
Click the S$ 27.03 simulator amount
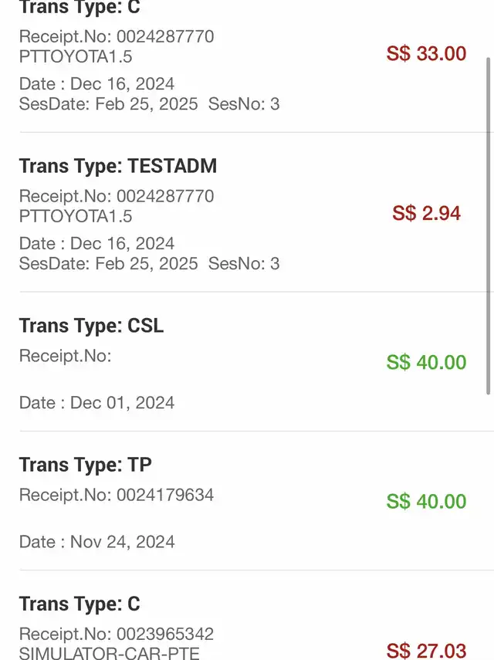click(426, 651)
